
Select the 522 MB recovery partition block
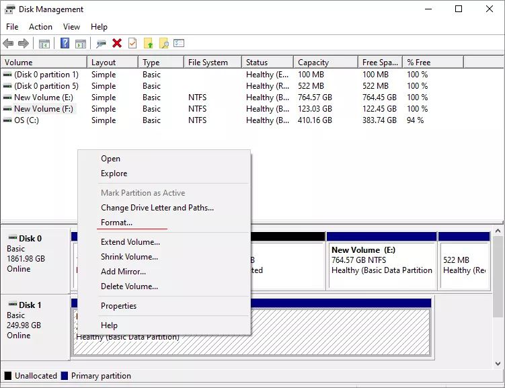464,262
